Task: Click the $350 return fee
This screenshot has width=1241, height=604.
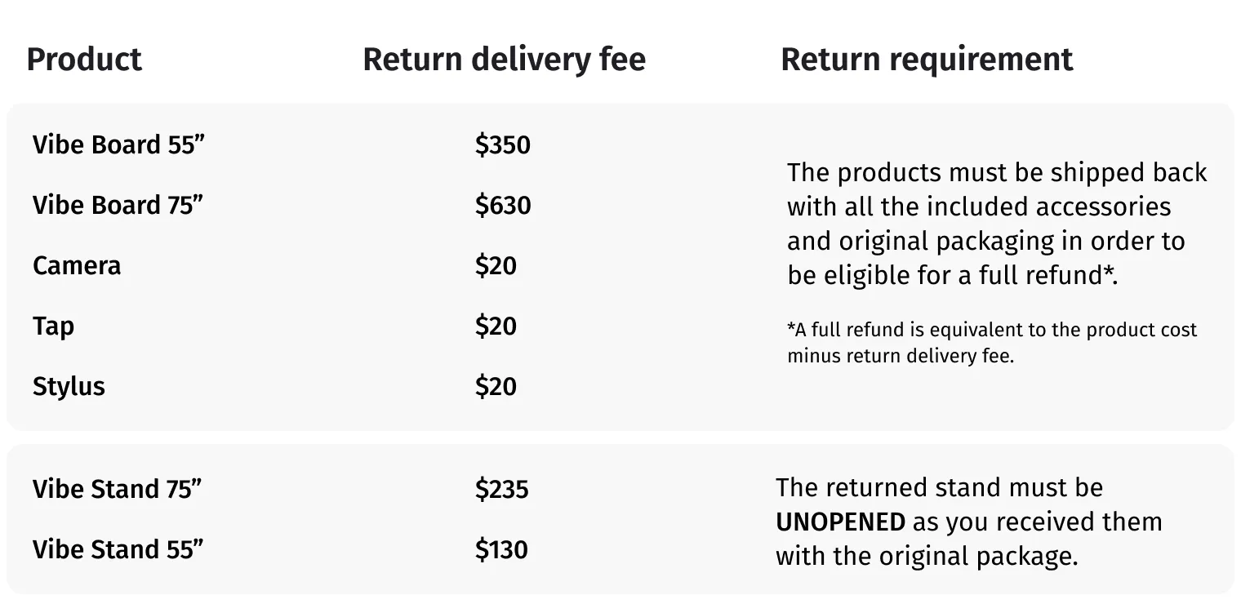Action: (503, 145)
